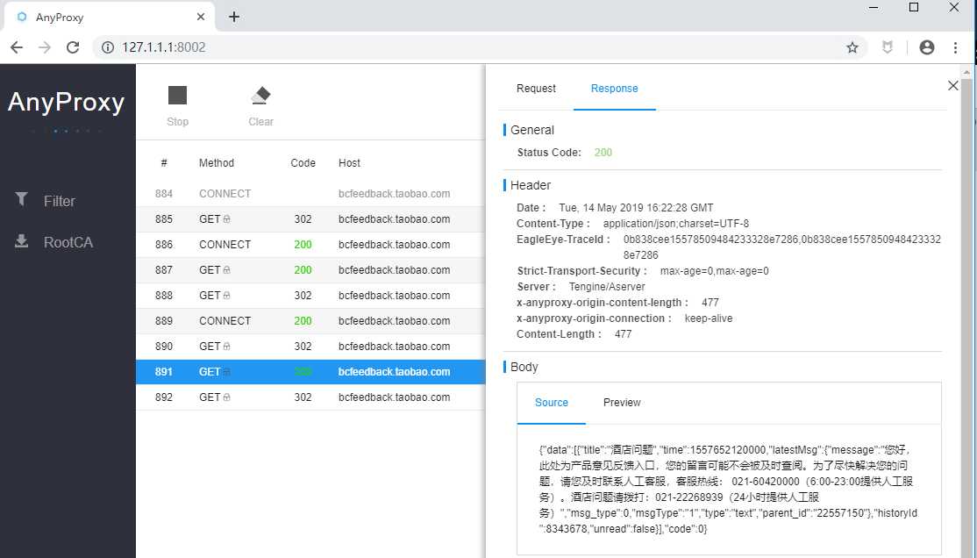Switch to the Response tab
This screenshot has width=977, height=558.
tap(615, 89)
